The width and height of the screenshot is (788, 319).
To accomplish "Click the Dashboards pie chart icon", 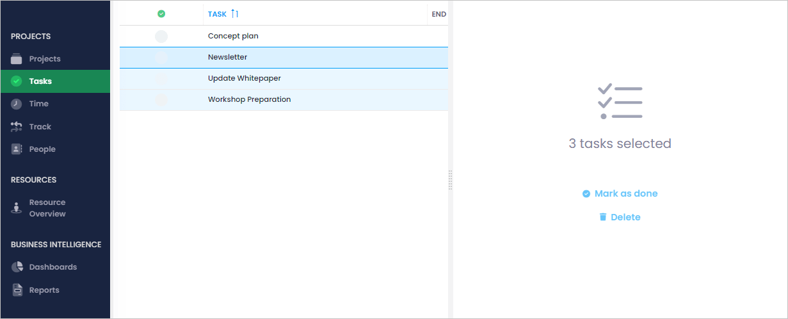I will click(17, 267).
